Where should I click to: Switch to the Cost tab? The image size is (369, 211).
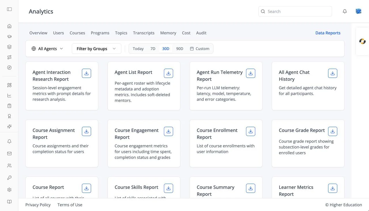click(x=186, y=33)
